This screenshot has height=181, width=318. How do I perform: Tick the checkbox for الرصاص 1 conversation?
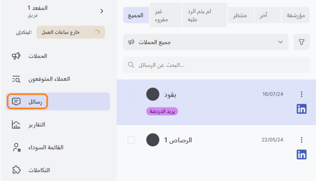pos(131,140)
